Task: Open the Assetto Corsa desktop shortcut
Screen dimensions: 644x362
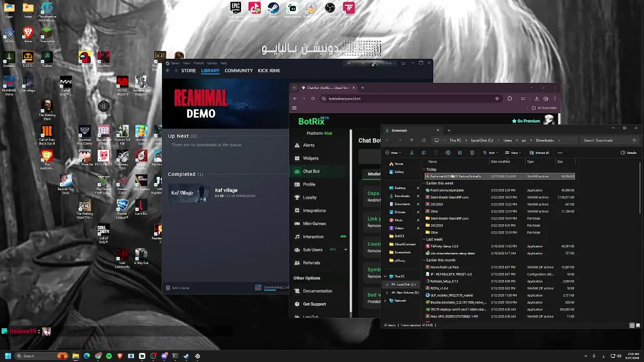Action: 122,185
